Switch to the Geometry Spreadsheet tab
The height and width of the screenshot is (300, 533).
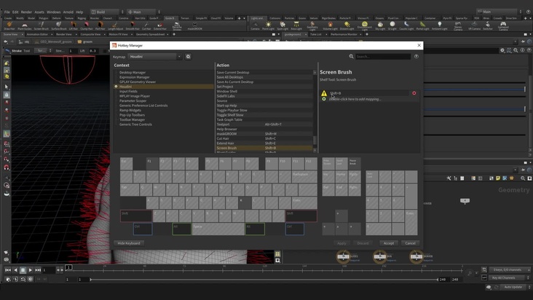coord(150,34)
